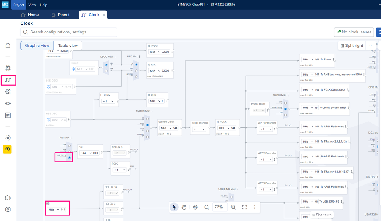Open the board layout icon in sidebar
Viewport: 381px width, 221px height.
8,115
